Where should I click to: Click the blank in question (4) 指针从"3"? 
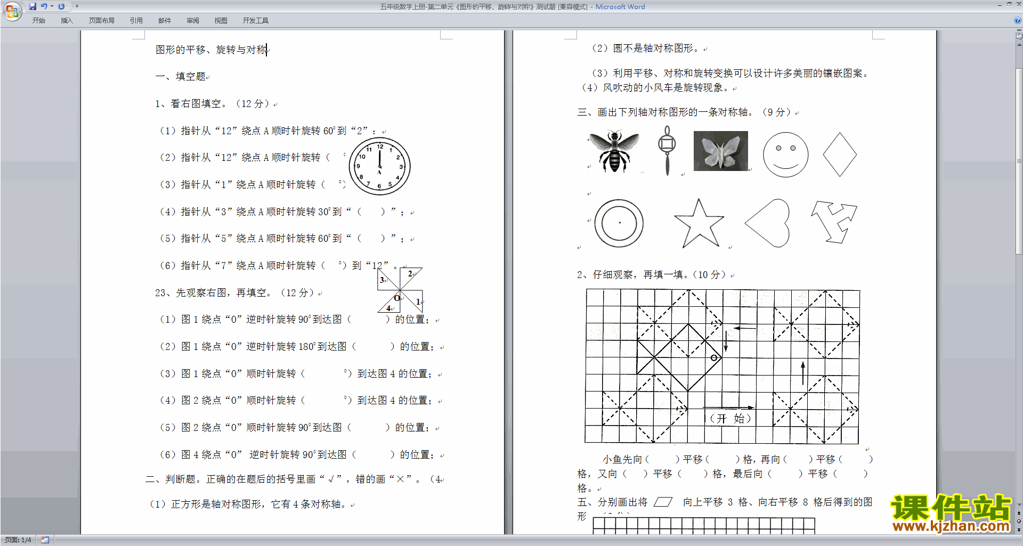(371, 211)
